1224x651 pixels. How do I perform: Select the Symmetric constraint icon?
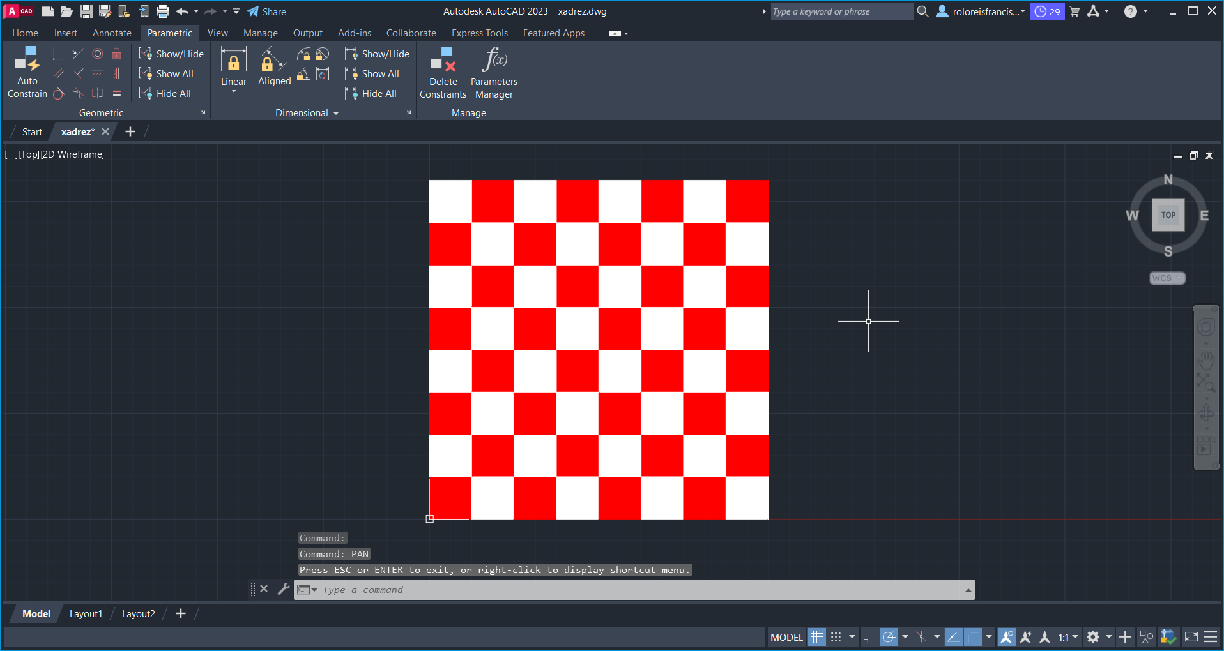point(97,93)
